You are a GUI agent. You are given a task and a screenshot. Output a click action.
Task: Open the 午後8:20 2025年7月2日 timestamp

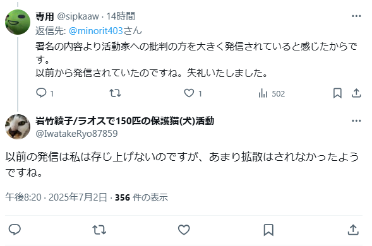(56, 197)
